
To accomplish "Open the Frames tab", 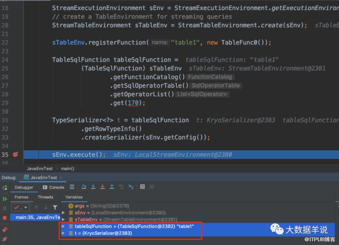I will point(21,197).
